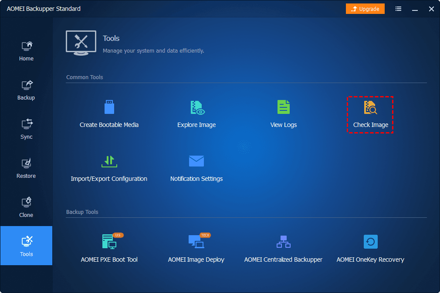
Task: Open the Notification Settings envelope icon
Action: 196,161
